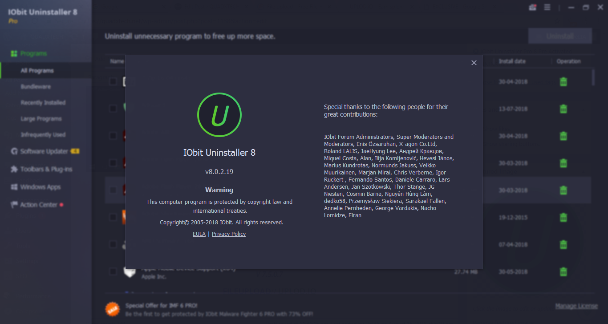608x324 pixels.
Task: Open the EULA link
Action: [x=199, y=234]
